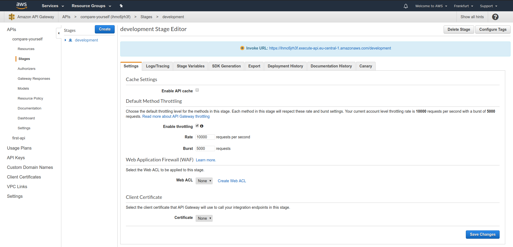
Task: Click the development stage icon in tree
Action: pos(70,40)
